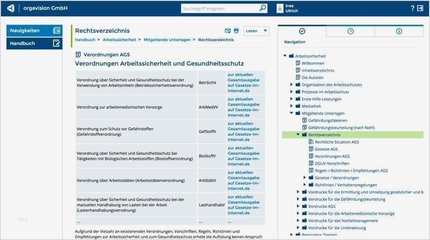Select Regeln / Richtlinien / Empfehlungen AGS
430x240 pixels.
tap(351, 170)
